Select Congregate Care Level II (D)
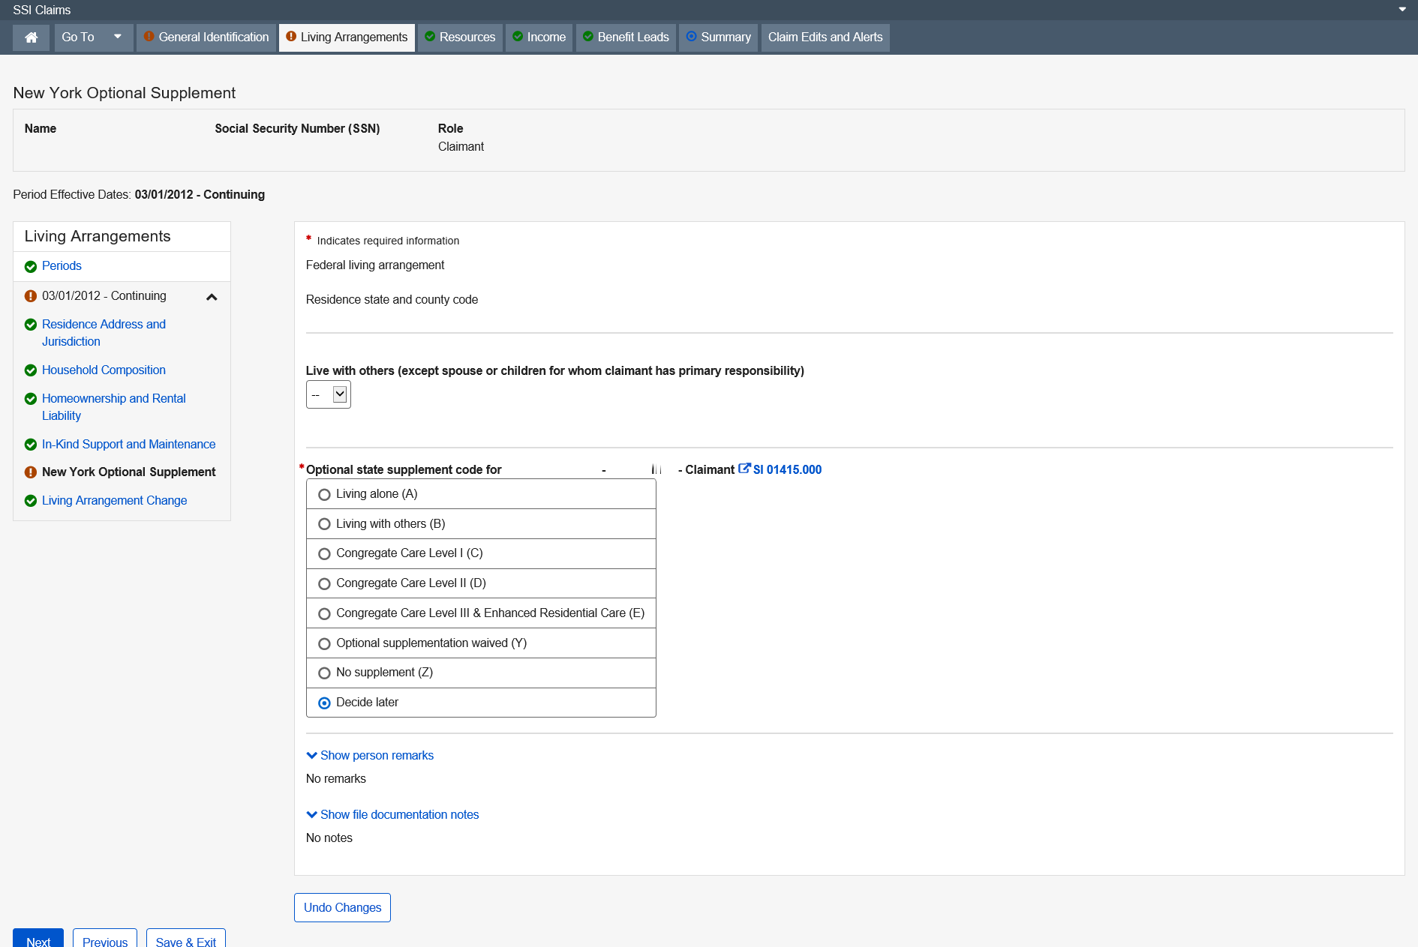The width and height of the screenshot is (1418, 947). point(324,584)
